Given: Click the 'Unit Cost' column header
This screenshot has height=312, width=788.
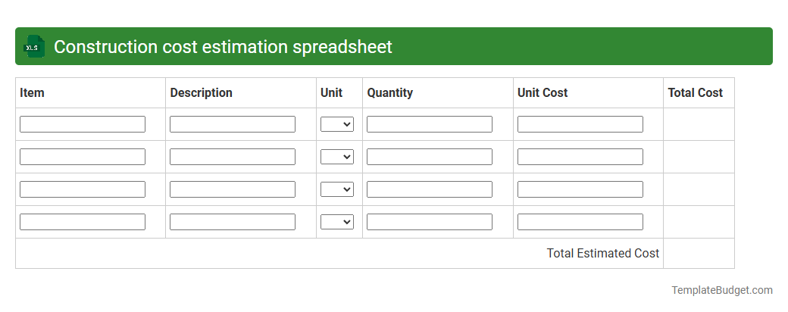Looking at the screenshot, I should (x=543, y=92).
